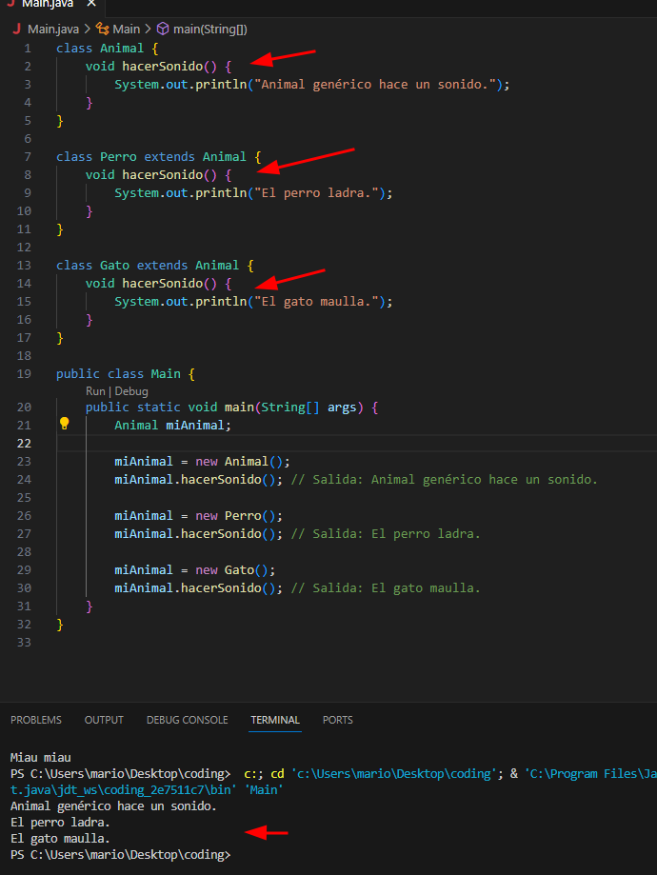Image resolution: width=657 pixels, height=875 pixels.
Task: Click hacerSonido() method on line 14
Action: pos(169,284)
